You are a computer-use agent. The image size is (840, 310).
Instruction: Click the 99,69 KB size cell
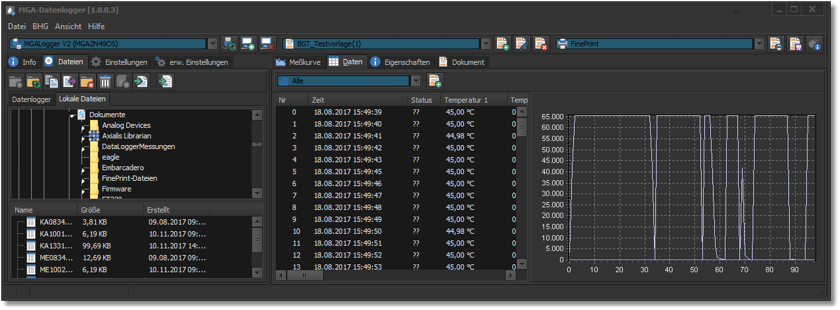pos(96,246)
